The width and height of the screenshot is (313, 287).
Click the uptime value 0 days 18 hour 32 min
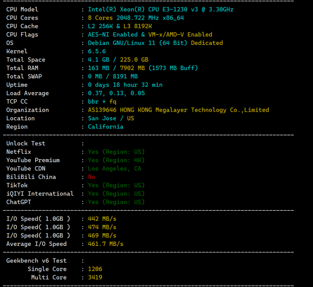[x=125, y=85]
